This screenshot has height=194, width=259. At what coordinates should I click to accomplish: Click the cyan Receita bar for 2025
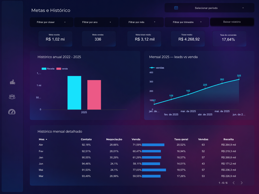[x=74, y=93]
